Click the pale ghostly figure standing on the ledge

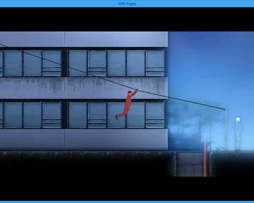pos(238,134)
